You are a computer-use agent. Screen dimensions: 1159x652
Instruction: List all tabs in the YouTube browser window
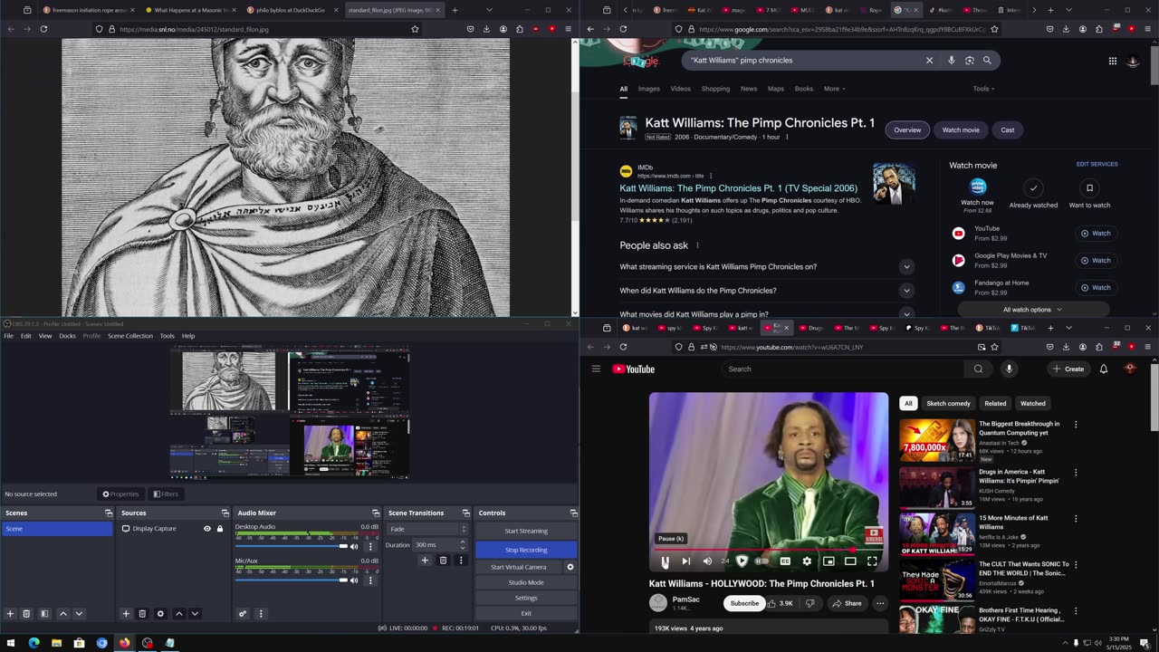(1068, 328)
